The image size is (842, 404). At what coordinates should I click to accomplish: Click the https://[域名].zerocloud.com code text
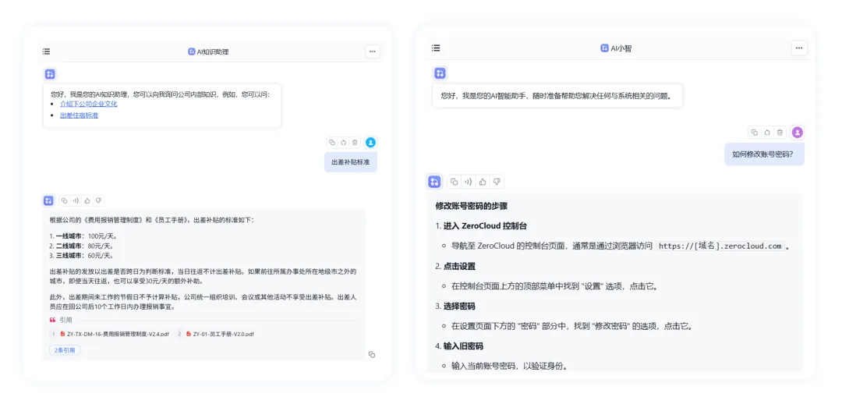pyautogui.click(x=720, y=246)
